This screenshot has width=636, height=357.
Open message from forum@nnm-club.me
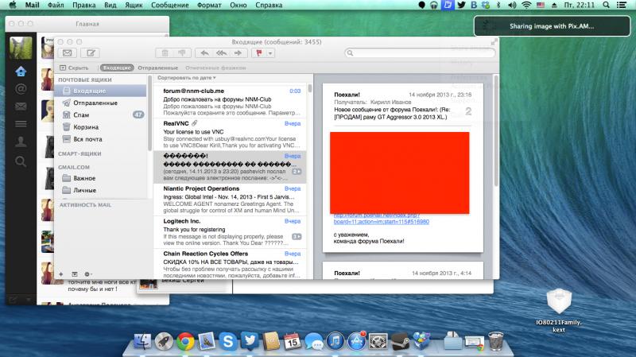coord(230,102)
